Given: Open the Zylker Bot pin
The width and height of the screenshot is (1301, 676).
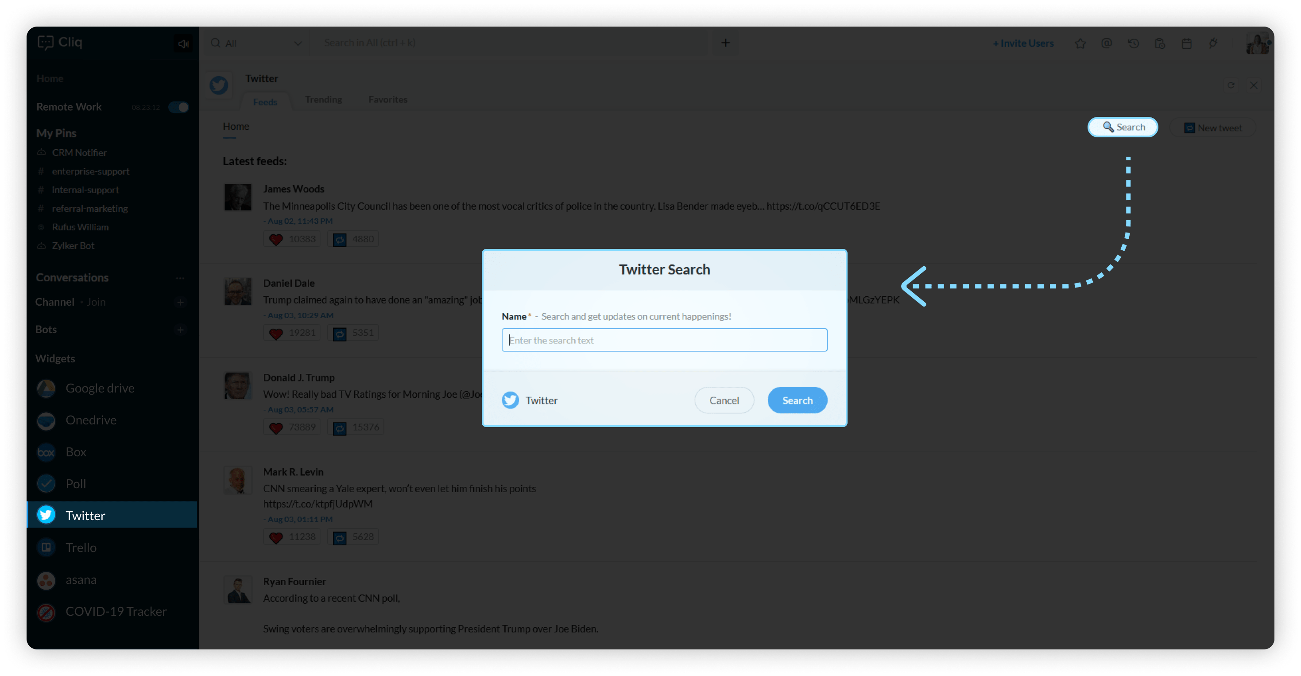Looking at the screenshot, I should (x=73, y=245).
